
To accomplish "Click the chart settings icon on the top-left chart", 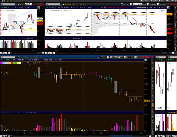I will coord(39,8).
